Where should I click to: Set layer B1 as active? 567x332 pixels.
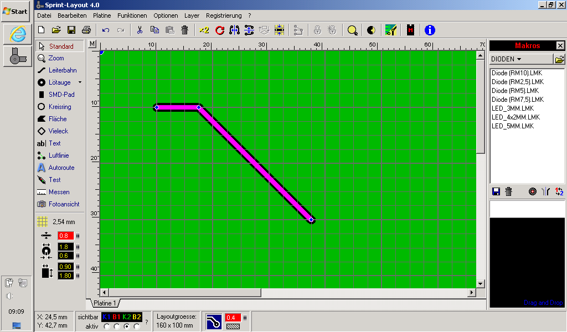[x=117, y=326]
